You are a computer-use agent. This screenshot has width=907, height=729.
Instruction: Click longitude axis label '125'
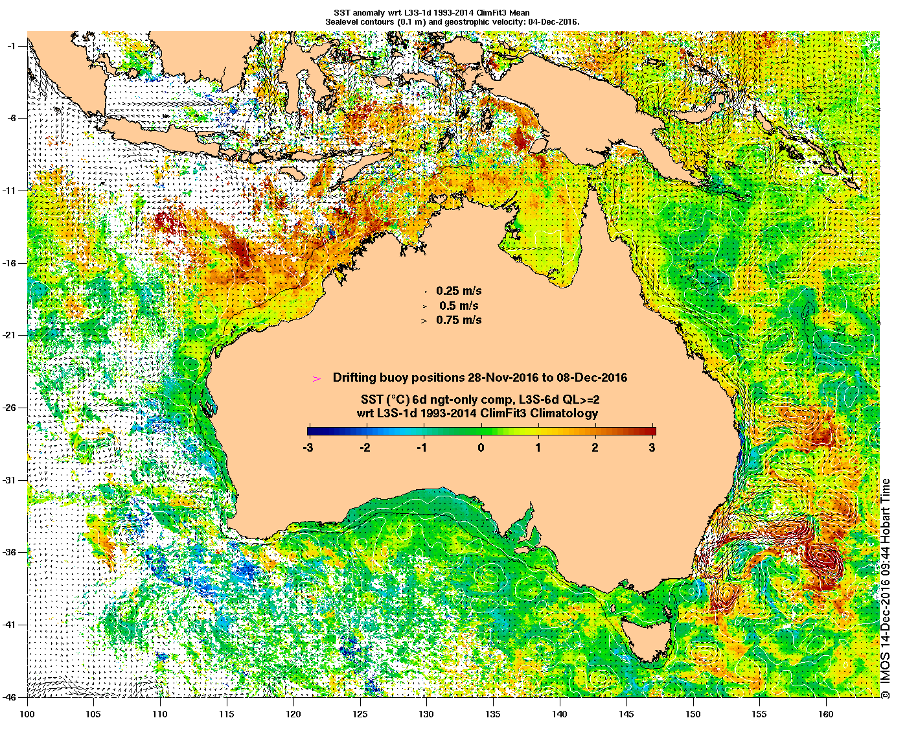click(360, 714)
